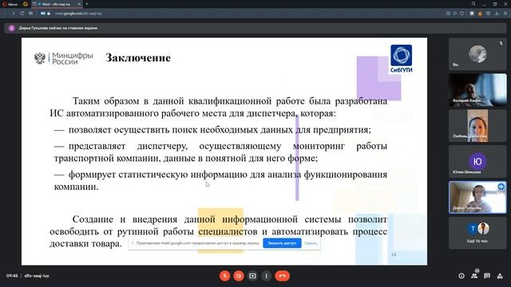This screenshot has height=287, width=511.
Task: Take a snapshot with Opera camera icon
Action: click(x=448, y=14)
